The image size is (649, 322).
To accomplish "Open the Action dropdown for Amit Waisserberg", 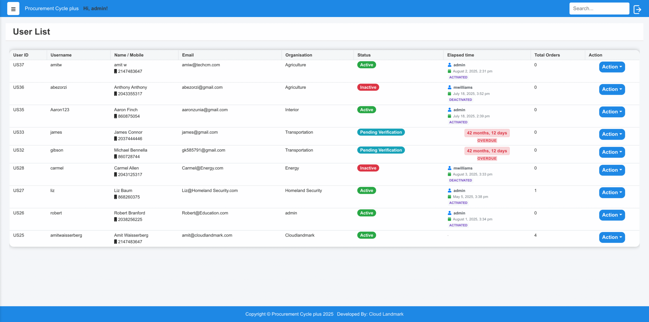I will (612, 237).
